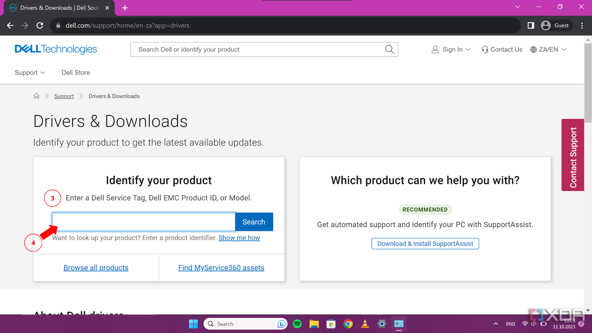The height and width of the screenshot is (333, 592).
Task: Click the volume speaker tray icon
Action: click(534, 324)
